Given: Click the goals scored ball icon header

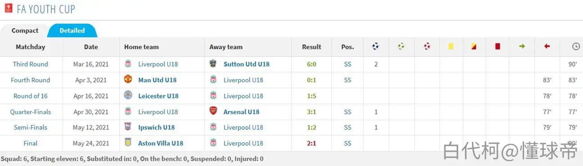Looking at the screenshot, I should [x=376, y=46].
